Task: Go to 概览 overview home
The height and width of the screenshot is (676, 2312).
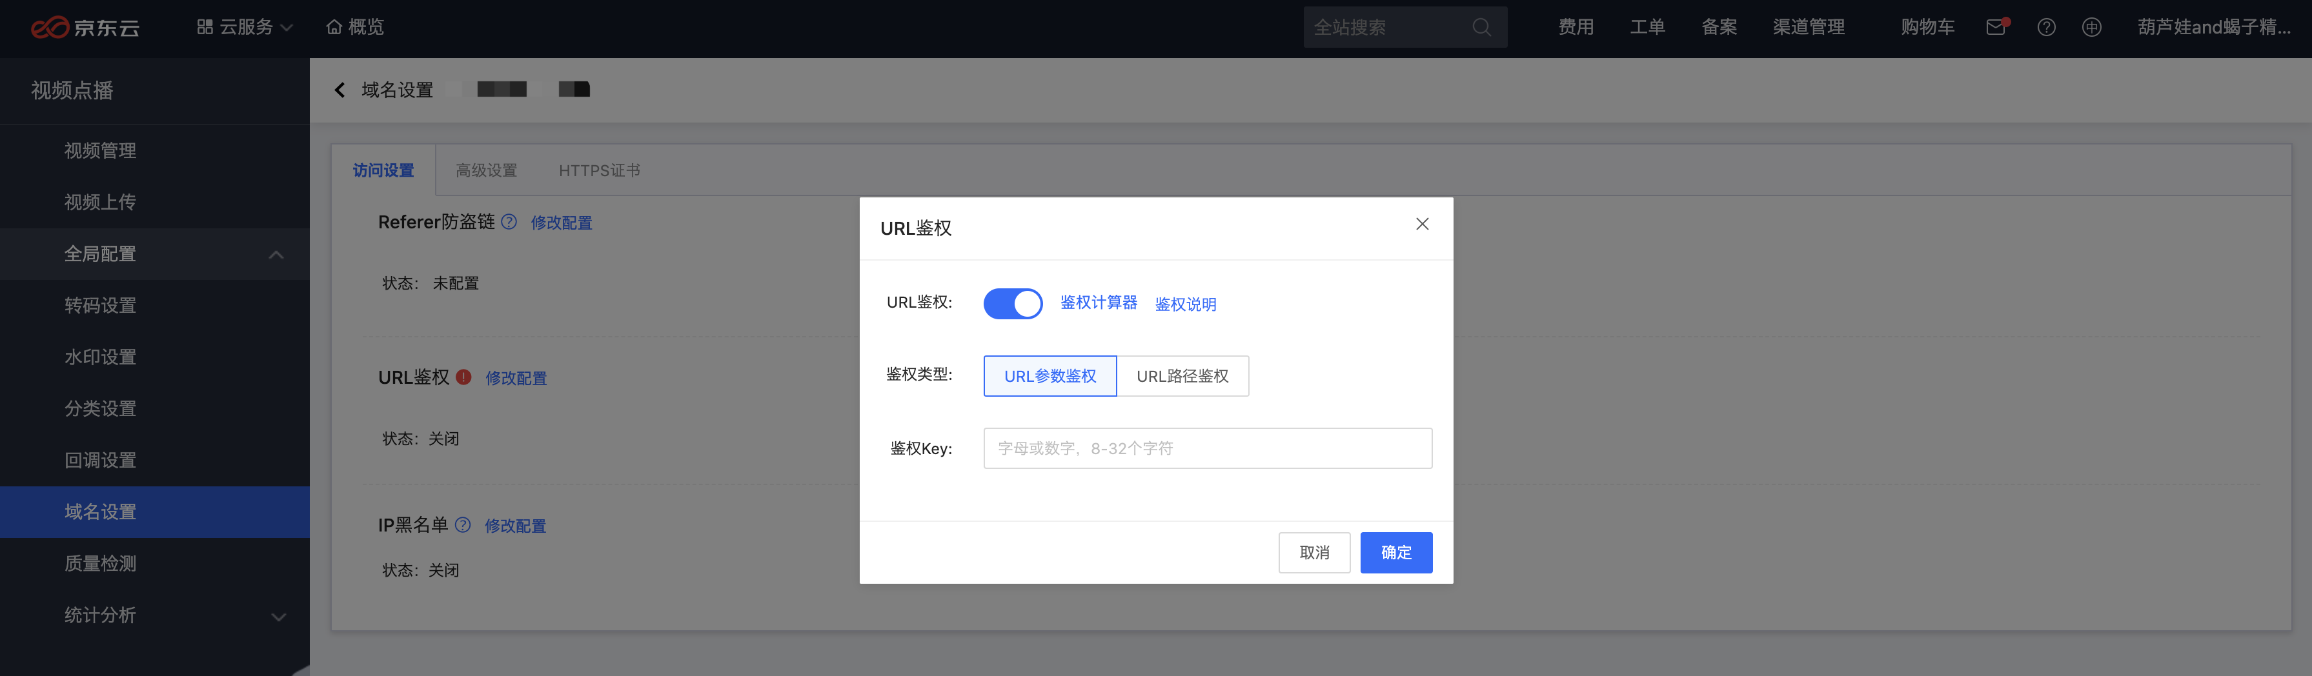Action: tap(354, 28)
